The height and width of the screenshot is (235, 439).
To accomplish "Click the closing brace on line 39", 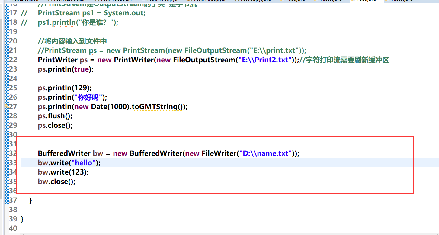I will point(22,219).
